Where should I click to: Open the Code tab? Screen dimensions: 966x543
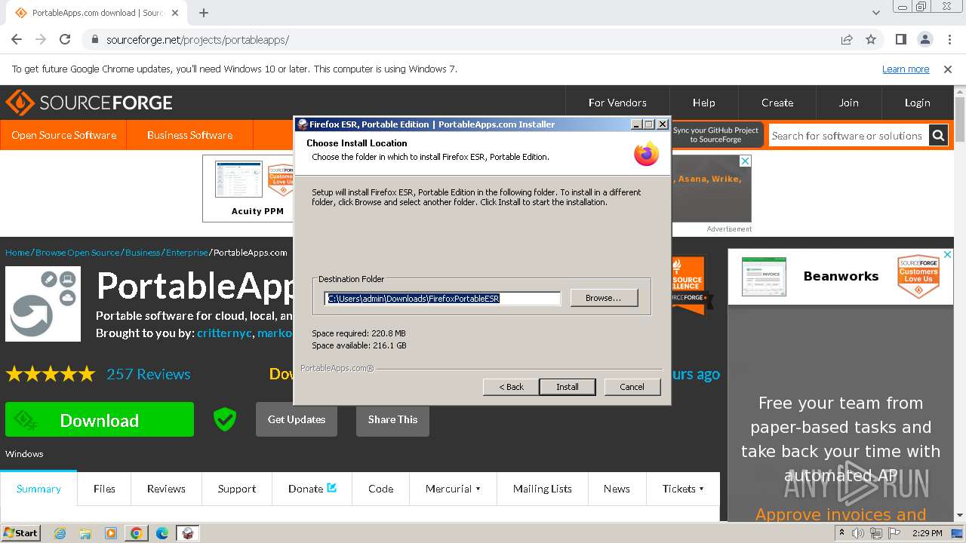pos(380,489)
